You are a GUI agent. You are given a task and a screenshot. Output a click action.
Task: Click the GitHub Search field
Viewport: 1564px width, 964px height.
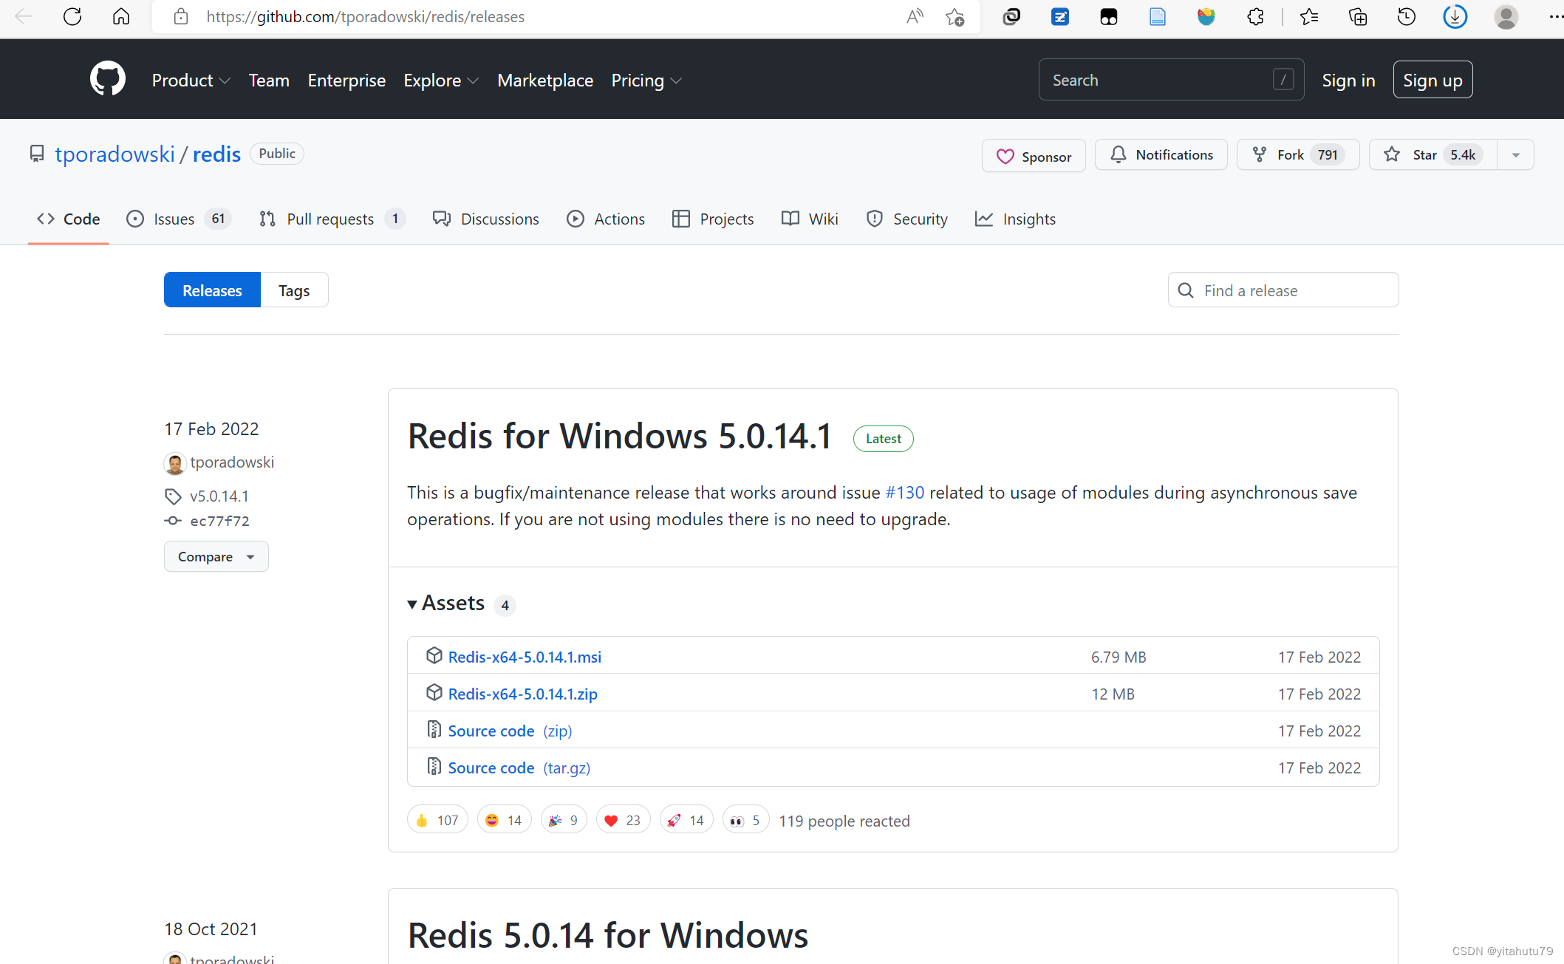(1171, 80)
